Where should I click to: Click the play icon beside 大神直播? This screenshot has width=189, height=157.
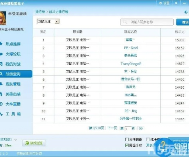1,104
